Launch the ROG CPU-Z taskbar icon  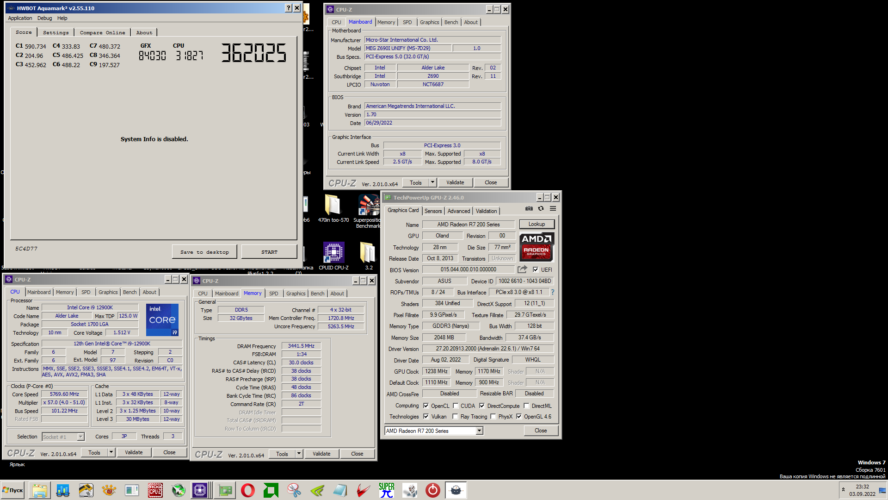[155, 490]
